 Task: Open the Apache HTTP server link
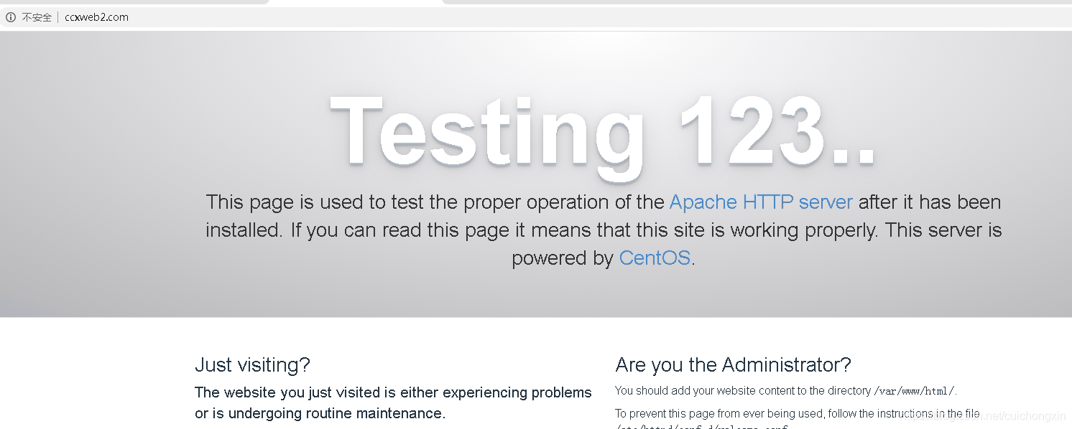[761, 202]
